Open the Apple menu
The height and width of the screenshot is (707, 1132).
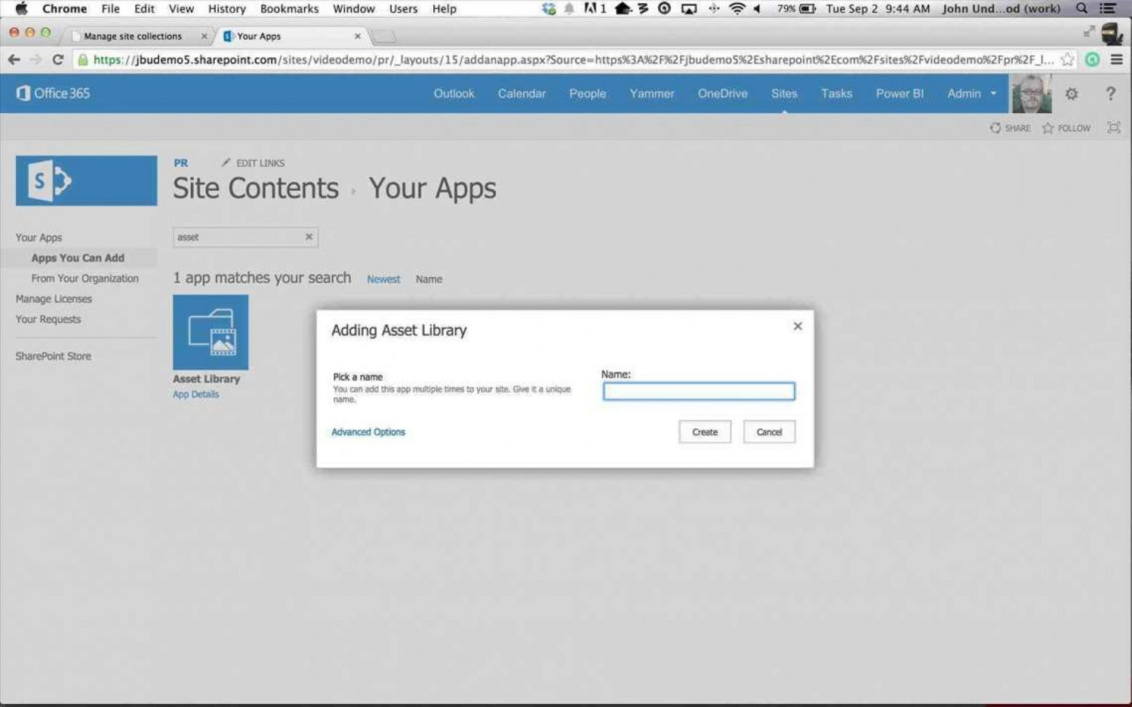21,9
